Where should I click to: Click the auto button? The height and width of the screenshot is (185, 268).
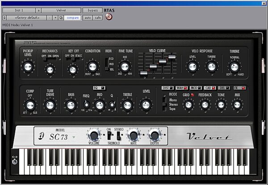coord(88,18)
